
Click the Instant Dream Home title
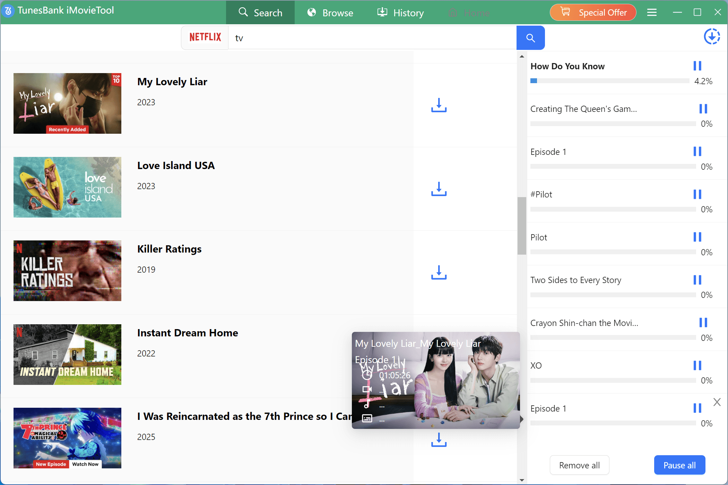(x=188, y=333)
